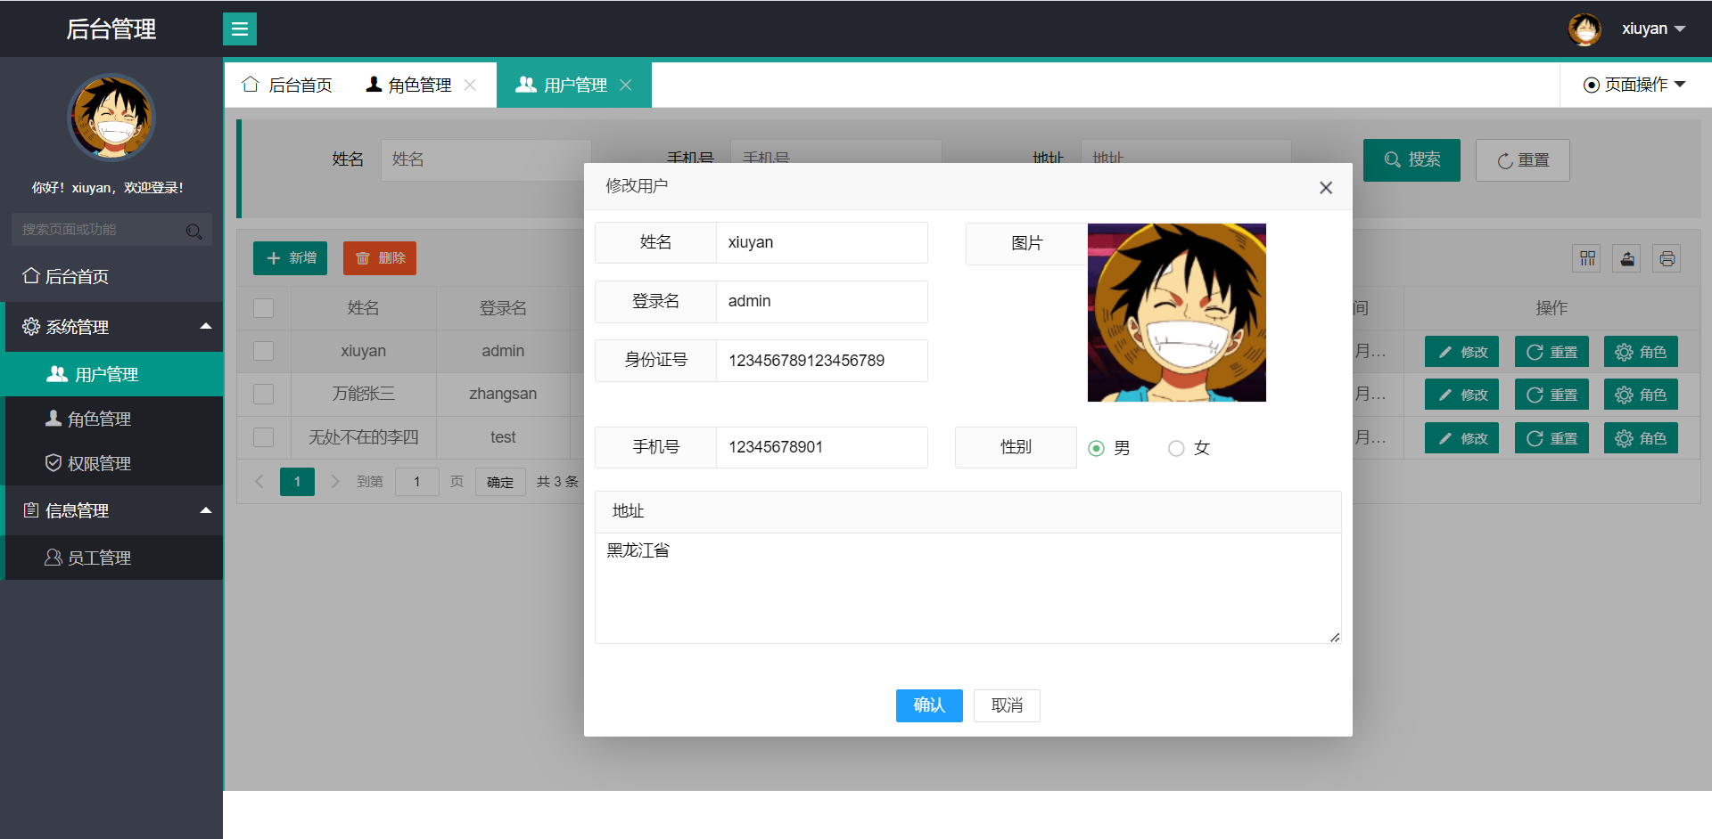Image resolution: width=1712 pixels, height=839 pixels.
Task: Check the xiuyan row checkbox
Action: pos(264,351)
